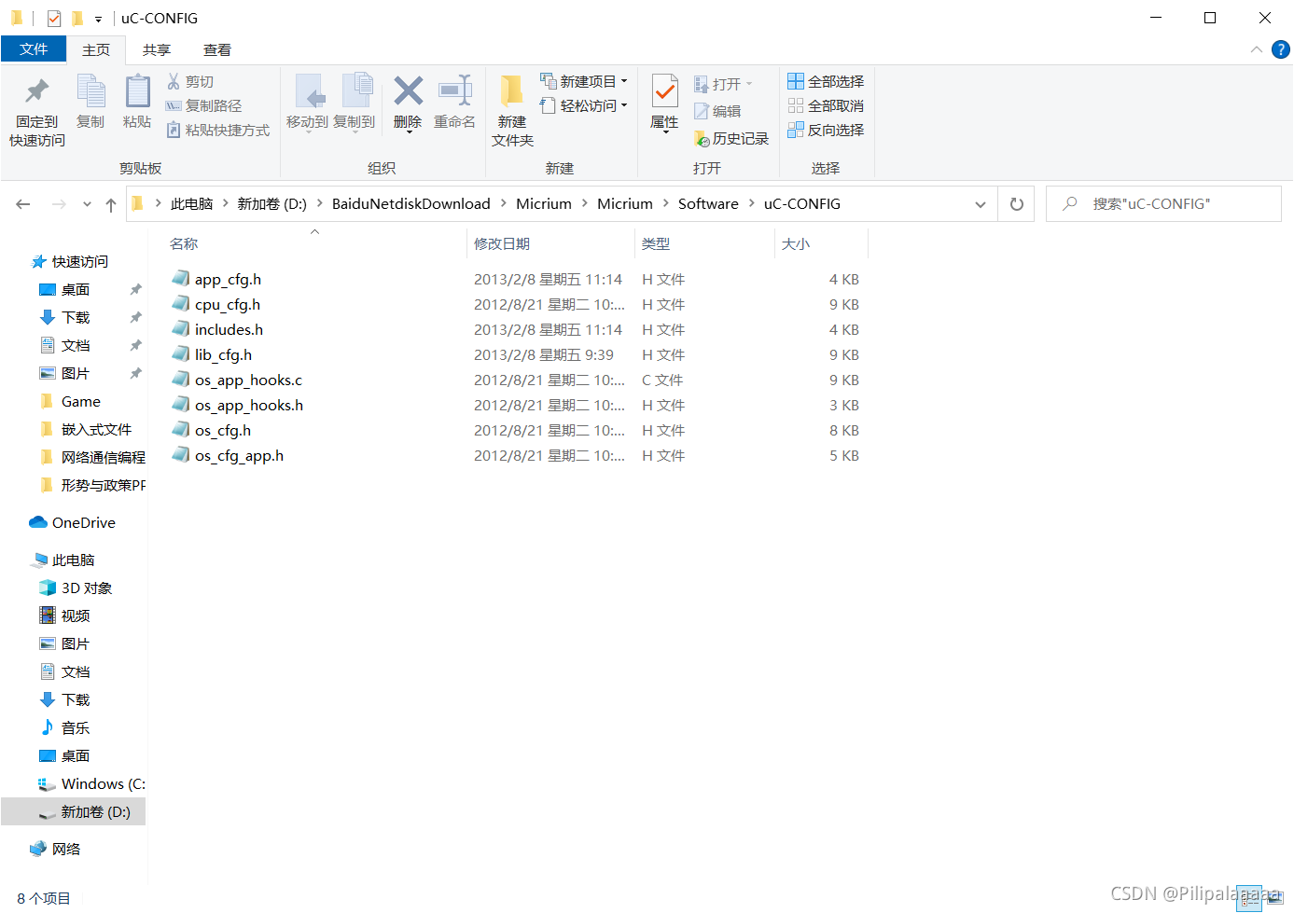The height and width of the screenshot is (913, 1294).
Task: Open the Open (打开) dropdown in the ribbon
Action: point(724,85)
